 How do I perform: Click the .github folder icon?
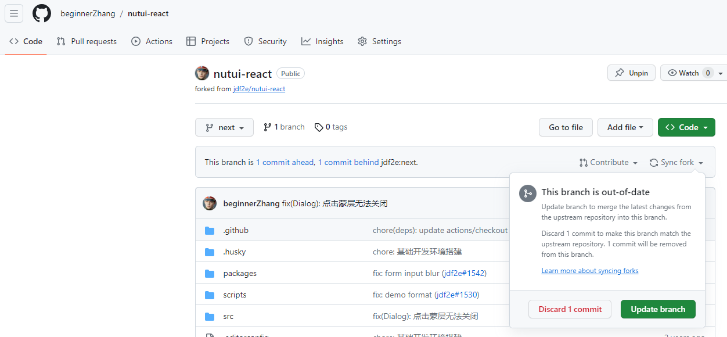210,231
